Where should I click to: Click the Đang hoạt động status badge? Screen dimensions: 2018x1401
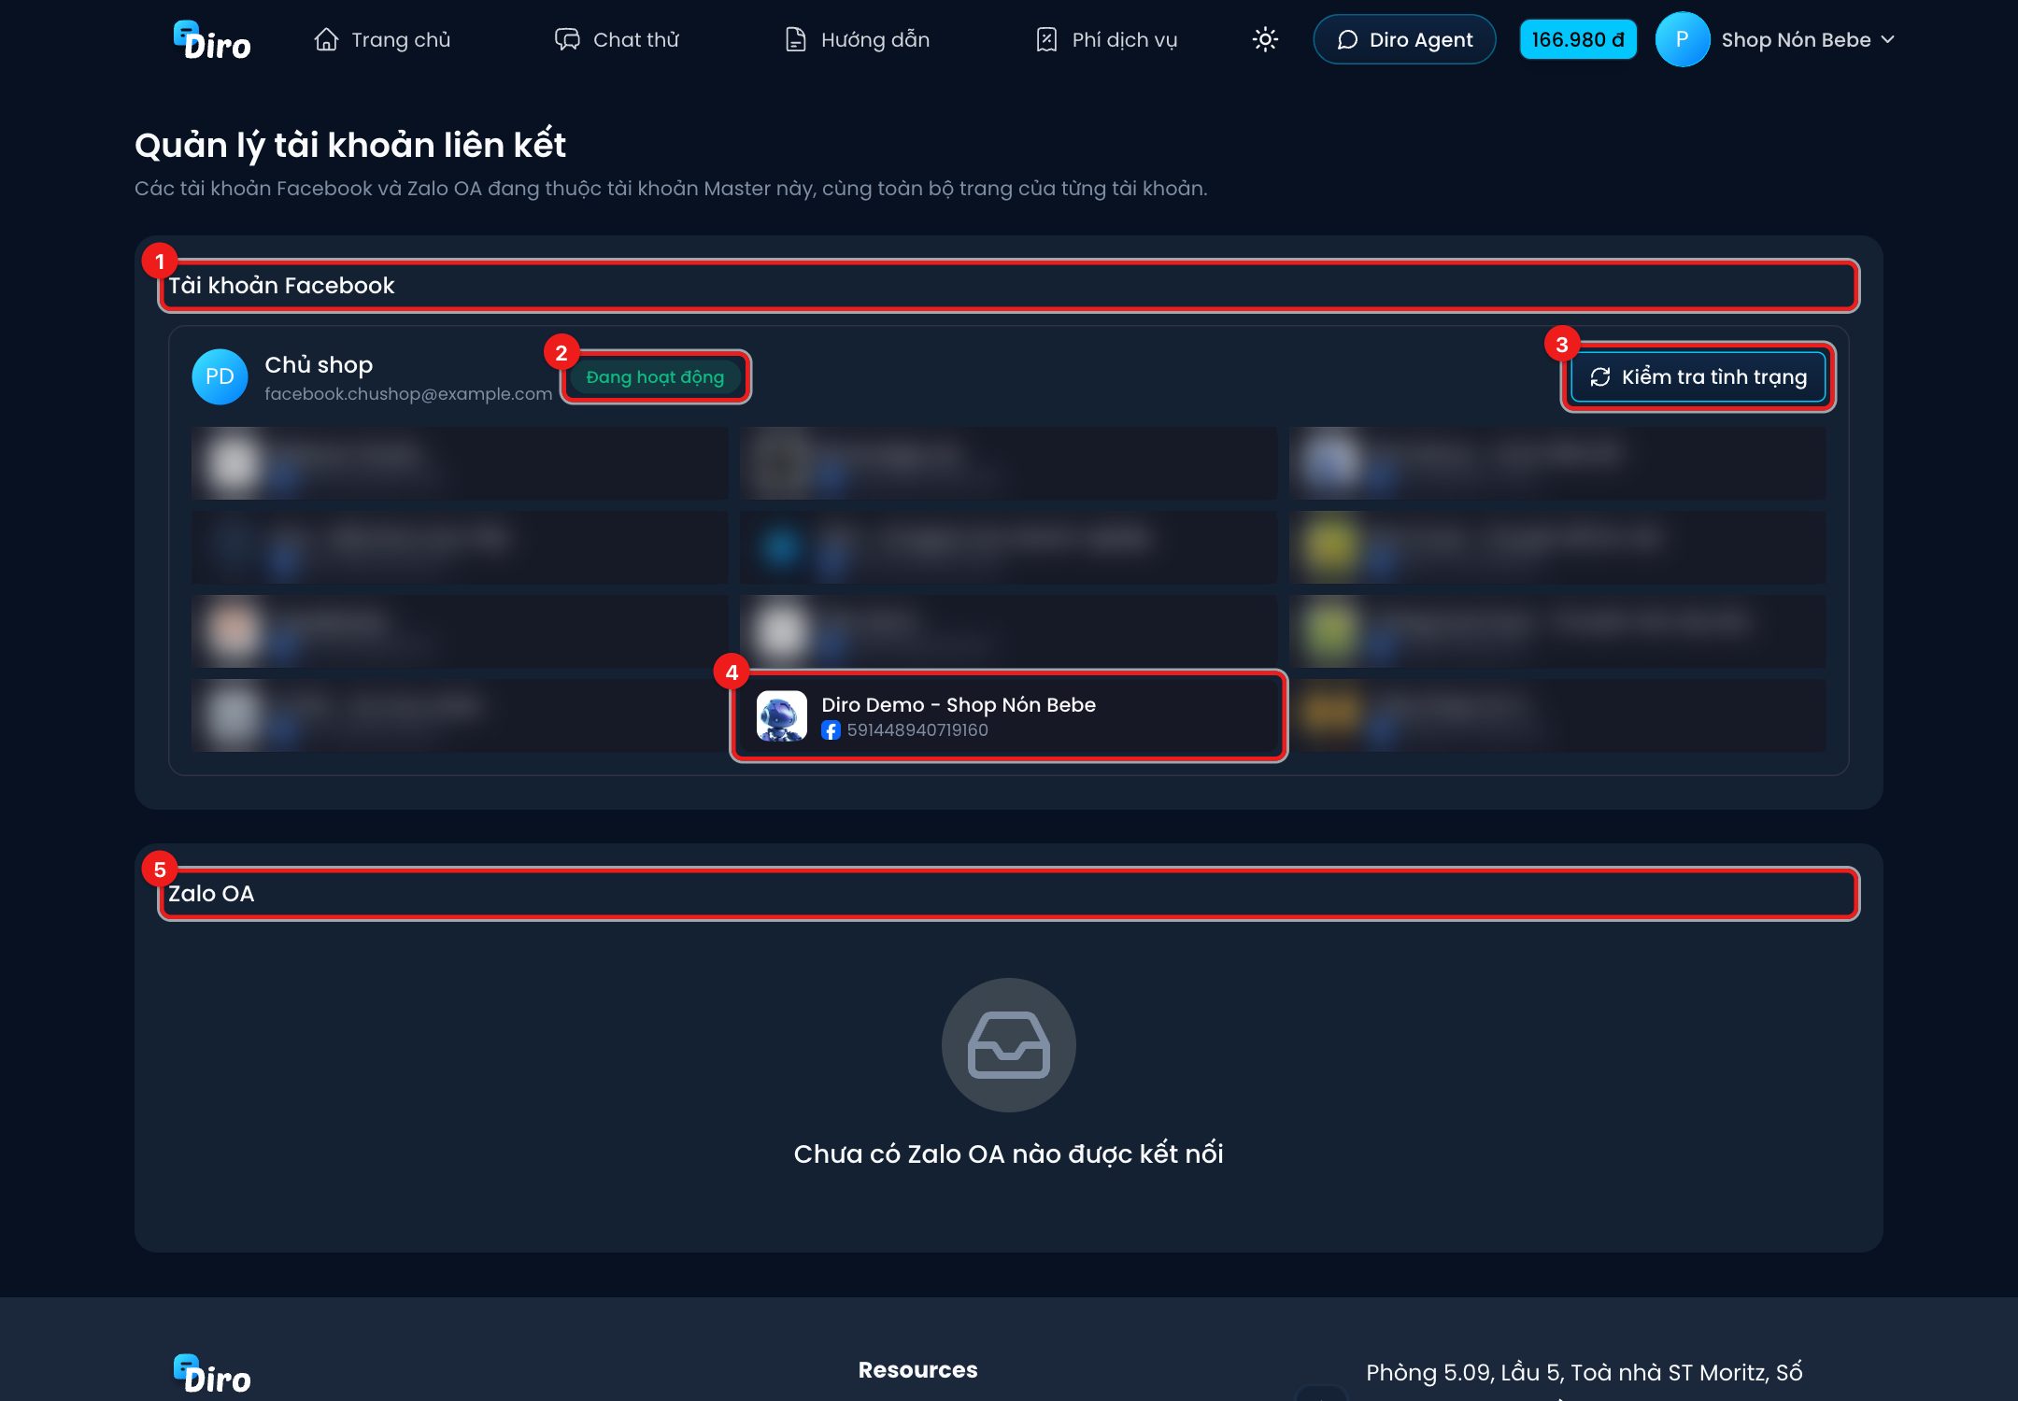pos(655,376)
